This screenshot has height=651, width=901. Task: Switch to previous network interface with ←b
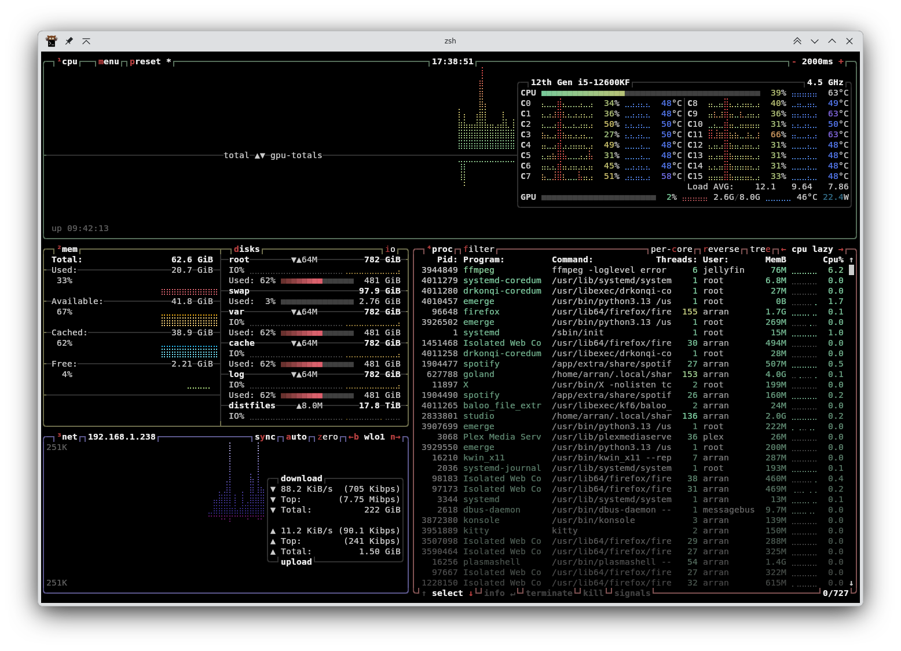353,437
